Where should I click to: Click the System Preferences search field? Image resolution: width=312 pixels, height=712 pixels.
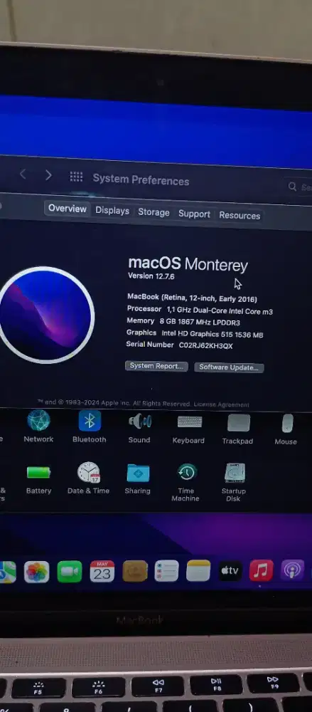pyautogui.click(x=300, y=187)
